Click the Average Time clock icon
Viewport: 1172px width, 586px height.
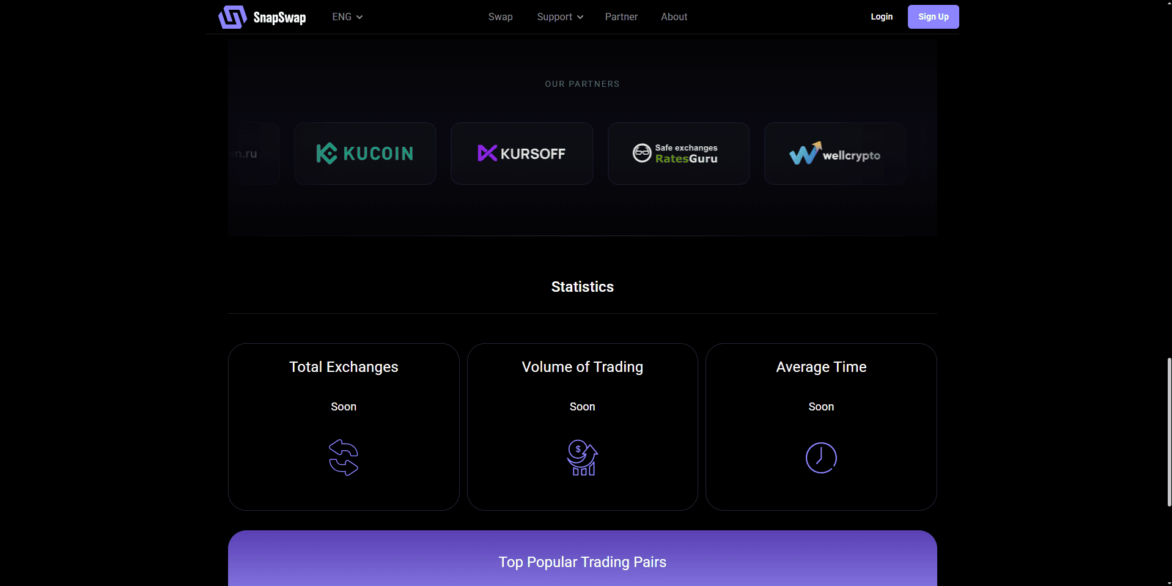click(820, 458)
